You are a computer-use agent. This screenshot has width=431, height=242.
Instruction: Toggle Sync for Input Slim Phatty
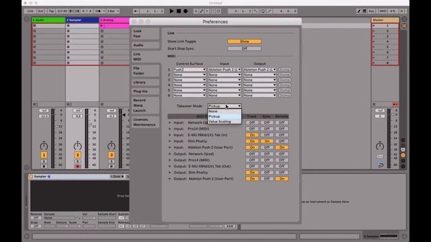(x=267, y=141)
